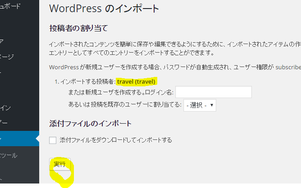This screenshot has height=188, width=301.
Task: Select the highlighted active sidebar menu item
Action: [19, 139]
